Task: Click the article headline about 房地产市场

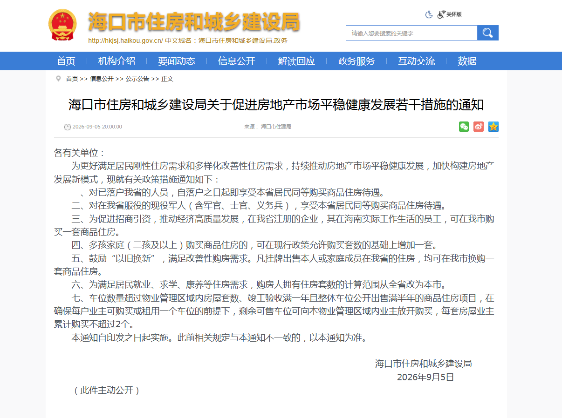Action: 276,104
